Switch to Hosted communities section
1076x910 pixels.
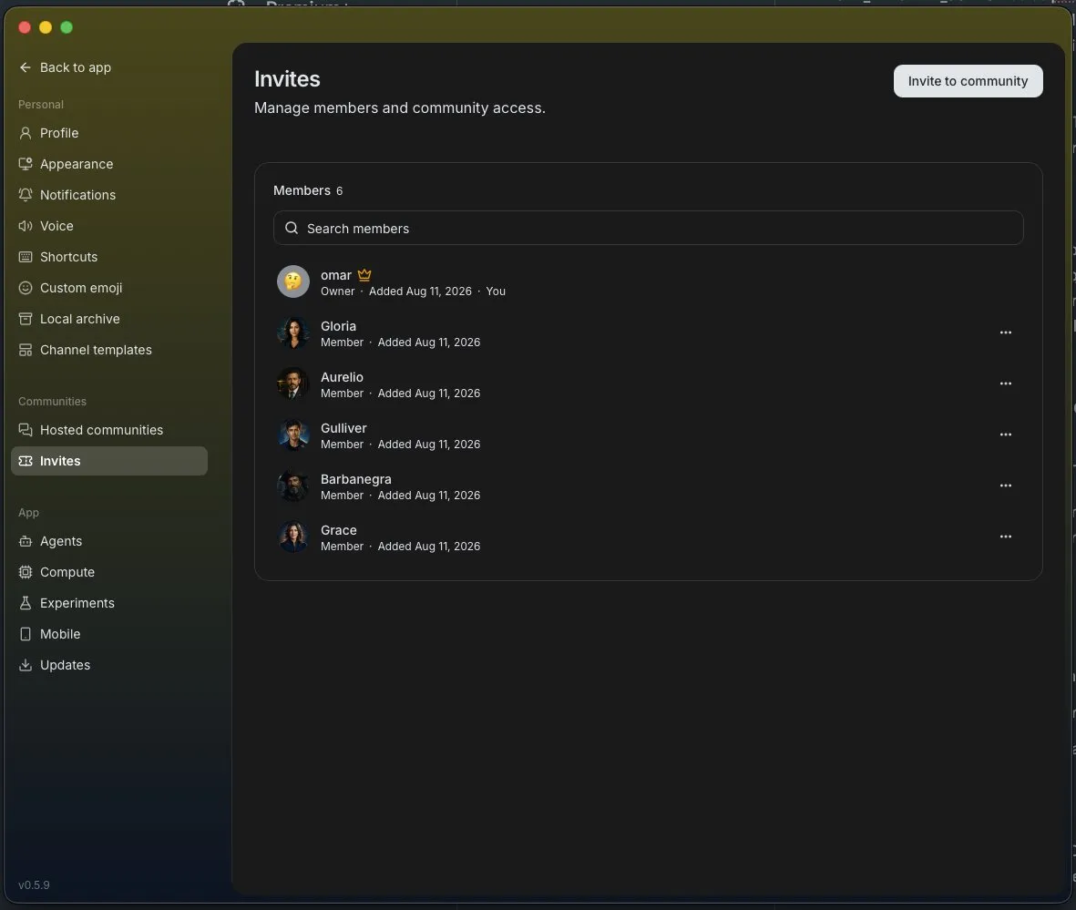(109, 430)
